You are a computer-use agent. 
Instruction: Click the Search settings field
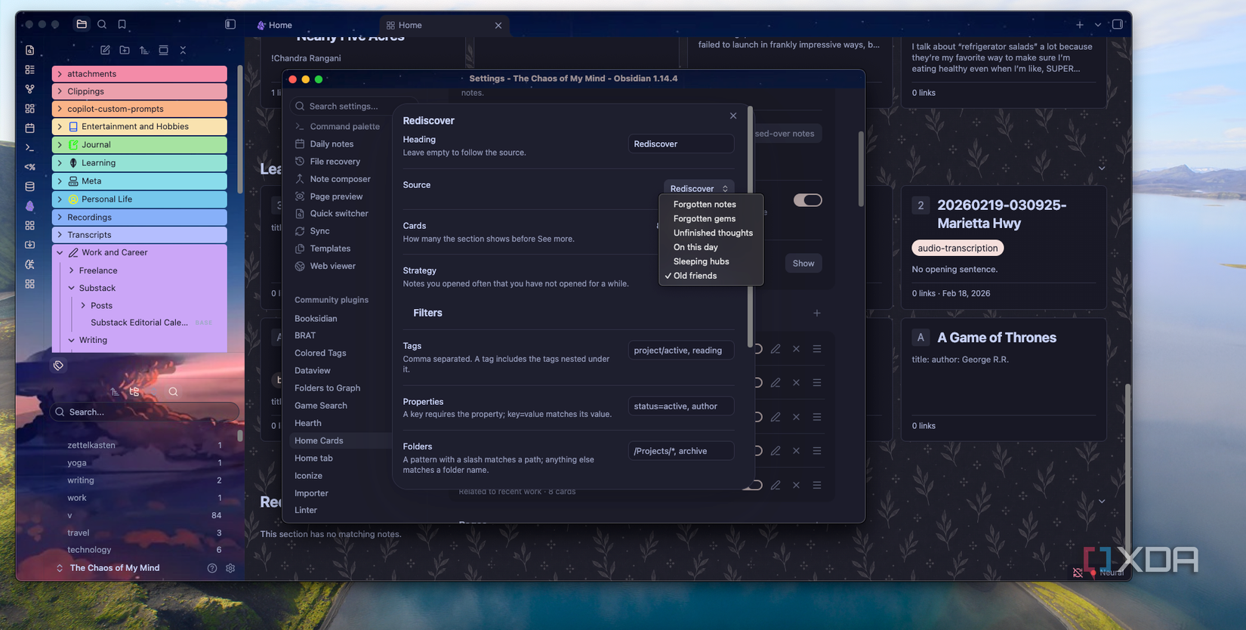tap(353, 107)
